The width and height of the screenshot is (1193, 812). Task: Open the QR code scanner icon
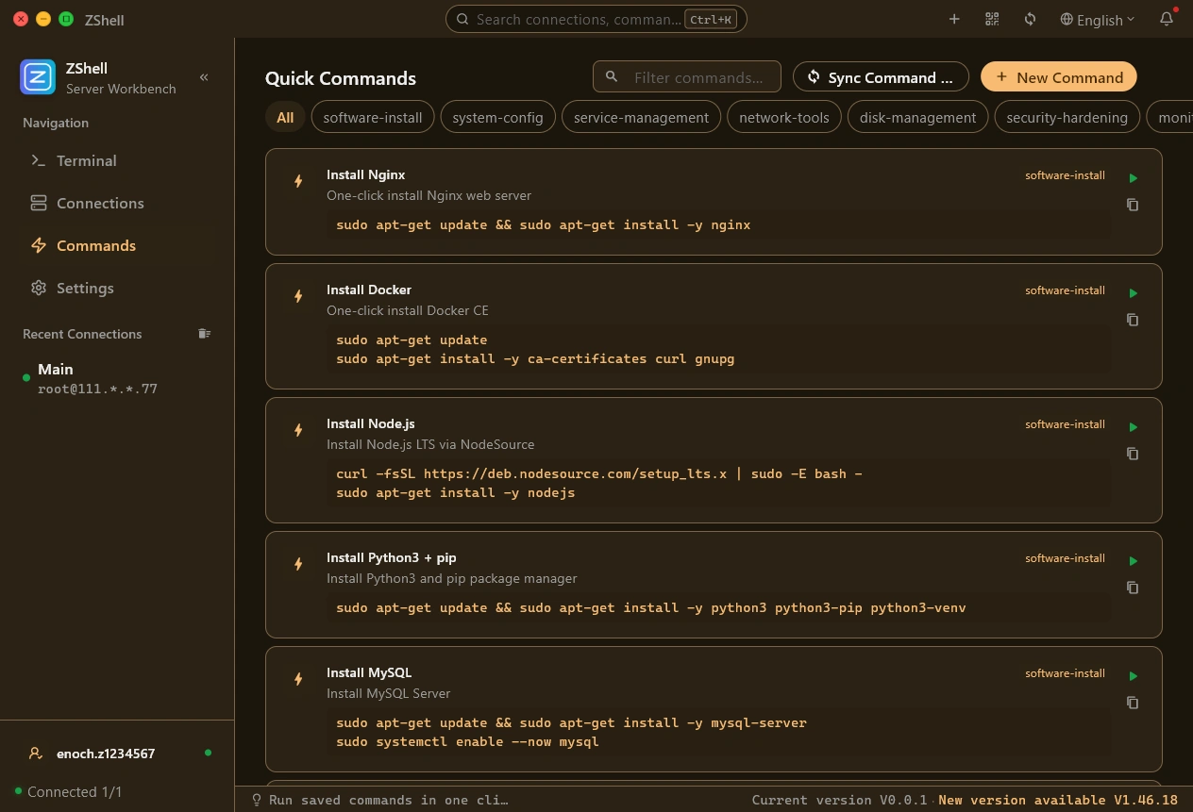[992, 19]
